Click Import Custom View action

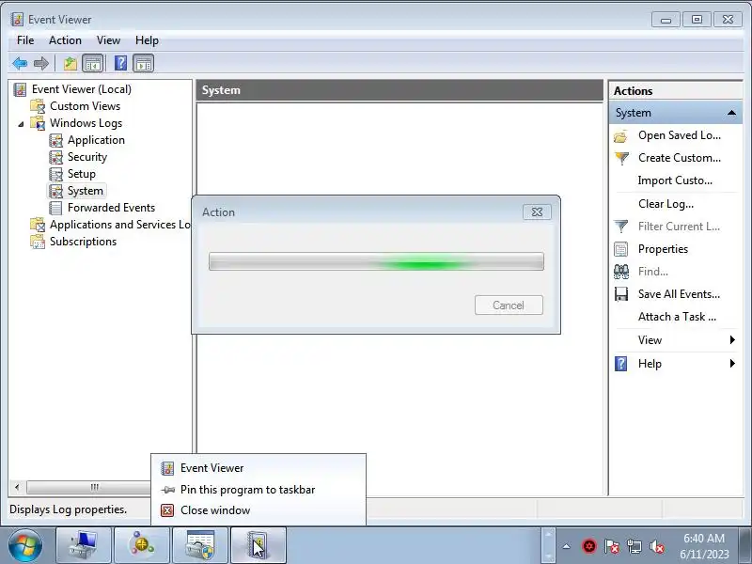coord(675,180)
